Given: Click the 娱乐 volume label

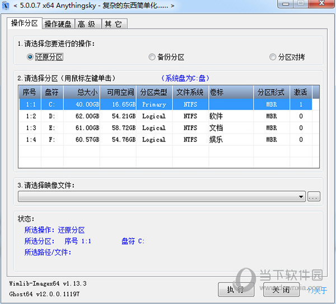Looking at the screenshot, I should coord(216,140).
